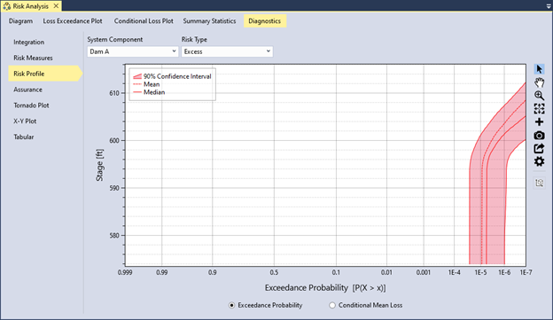The height and width of the screenshot is (320, 553).
Task: Click the 610 y-axis label
Action: 114,93
